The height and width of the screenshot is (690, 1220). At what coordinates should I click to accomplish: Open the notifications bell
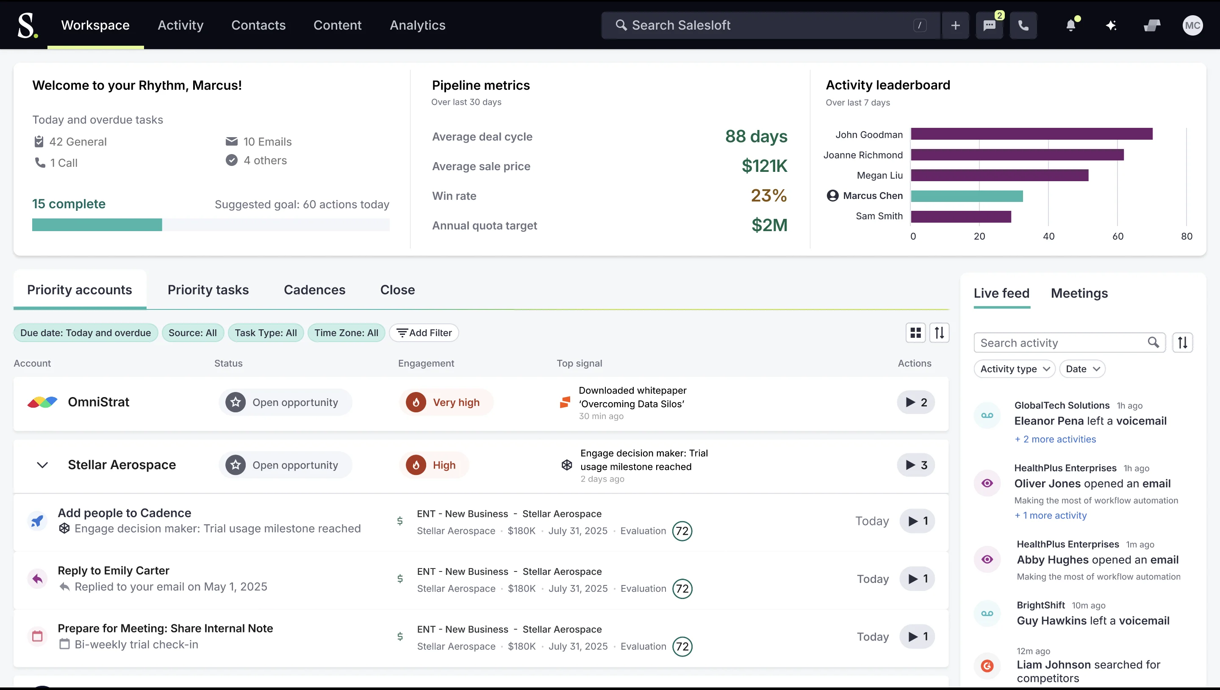1070,25
